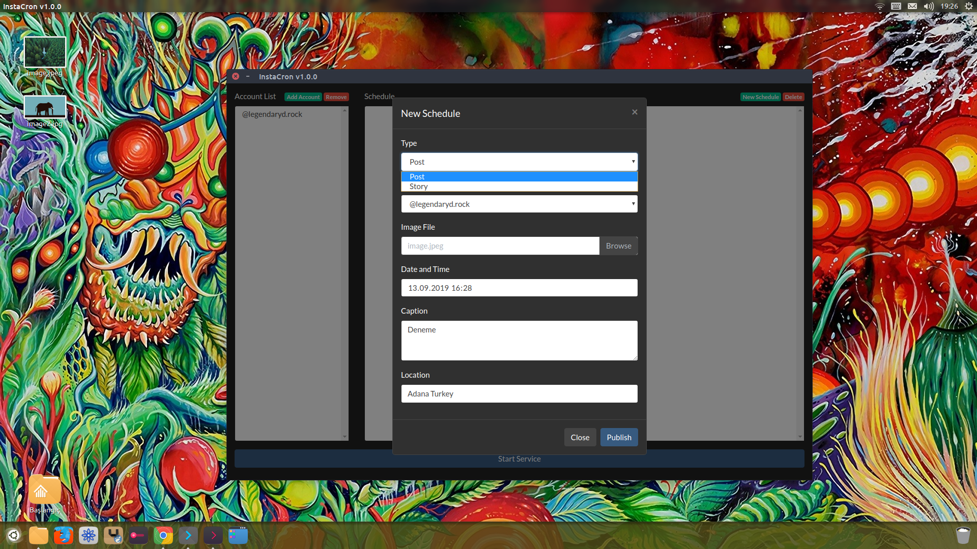The width and height of the screenshot is (977, 549).
Task: Click the clock showing 19:26
Action: 949,6
